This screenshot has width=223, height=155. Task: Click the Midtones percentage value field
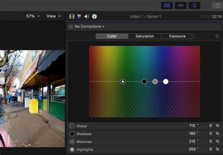point(211,141)
